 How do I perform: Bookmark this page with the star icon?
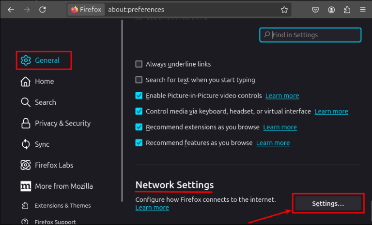pos(284,10)
